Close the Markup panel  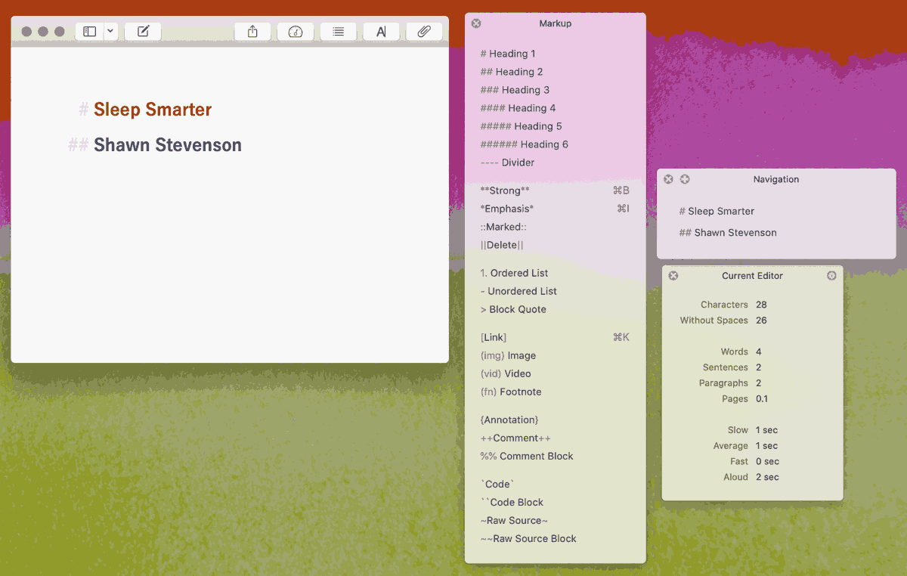point(476,23)
